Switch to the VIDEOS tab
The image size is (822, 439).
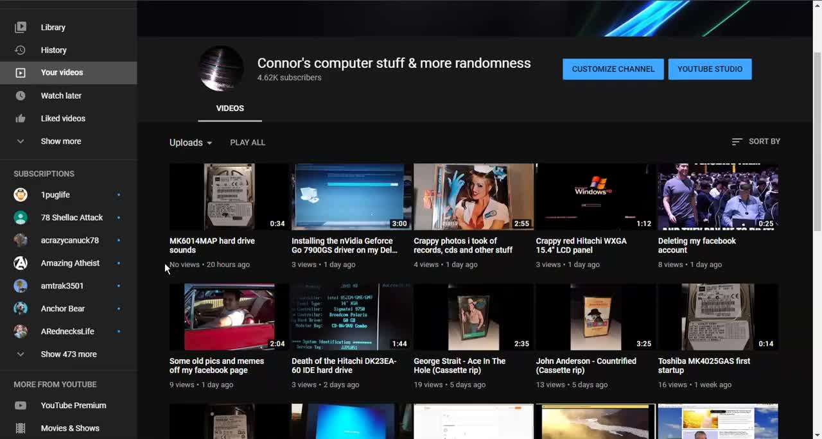(230, 108)
